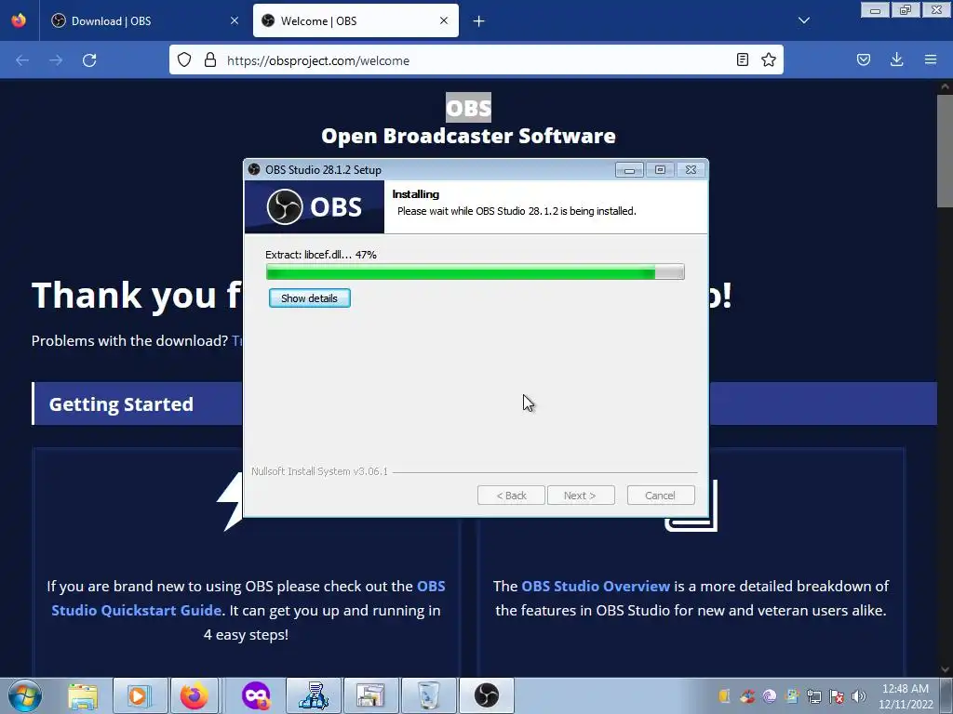Open the list all tabs chevron
953x714 pixels.
[803, 20]
